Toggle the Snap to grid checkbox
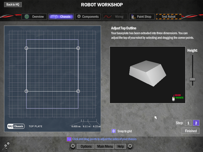 [114, 131]
